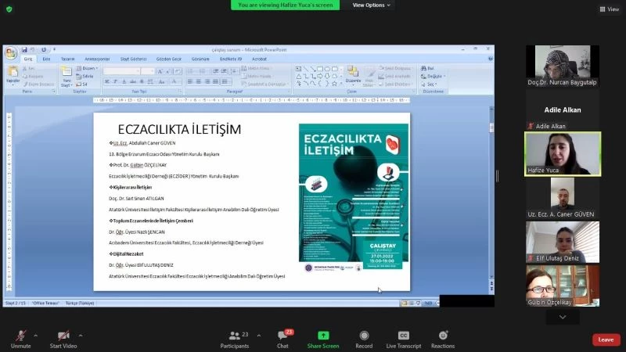Screen dimensions: 626x352
Task: Click the red Leave button
Action: [x=606, y=339]
